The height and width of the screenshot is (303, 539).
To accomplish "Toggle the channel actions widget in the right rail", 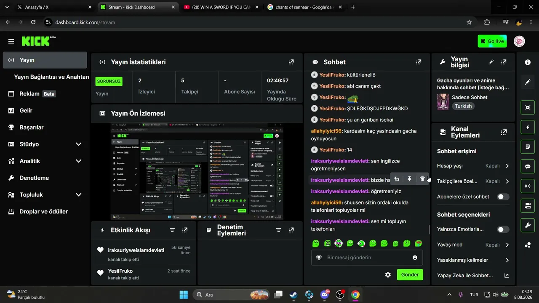I will point(528,205).
